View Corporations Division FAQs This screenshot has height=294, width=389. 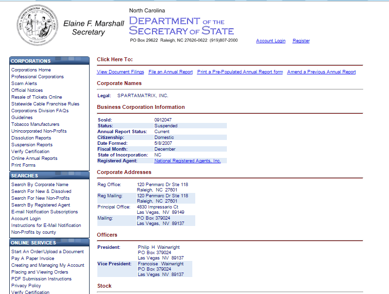[40, 111]
